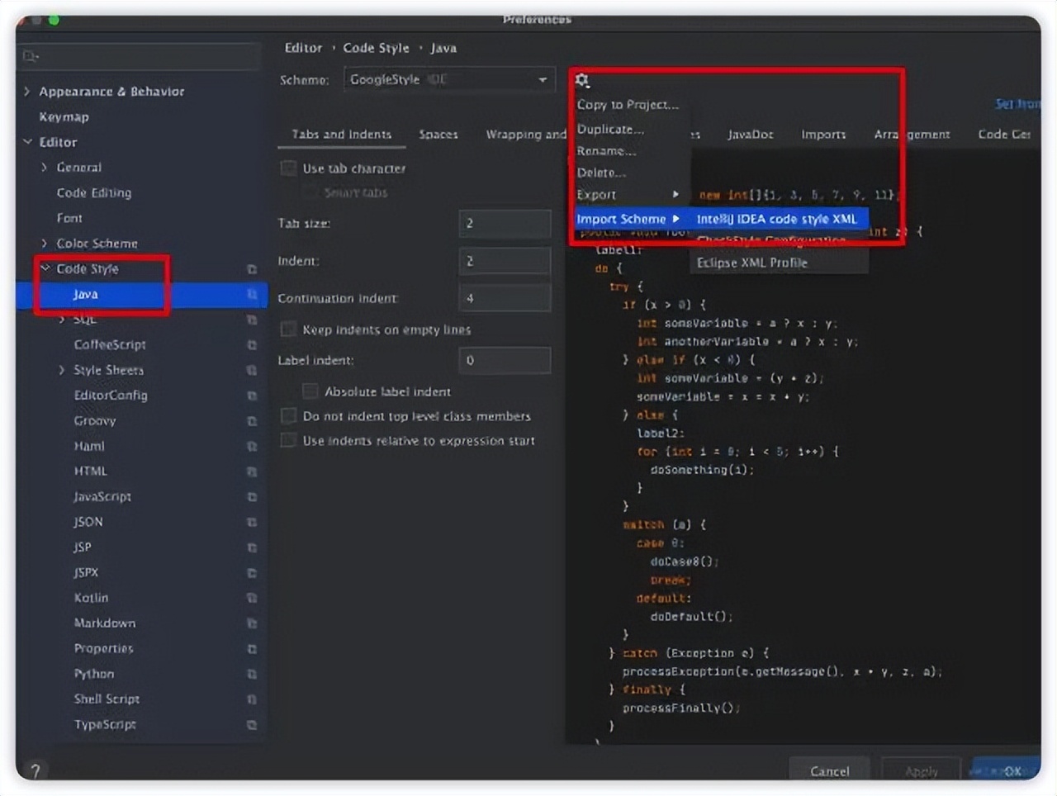
Task: Check Do not indent top level class members
Action: (x=289, y=416)
